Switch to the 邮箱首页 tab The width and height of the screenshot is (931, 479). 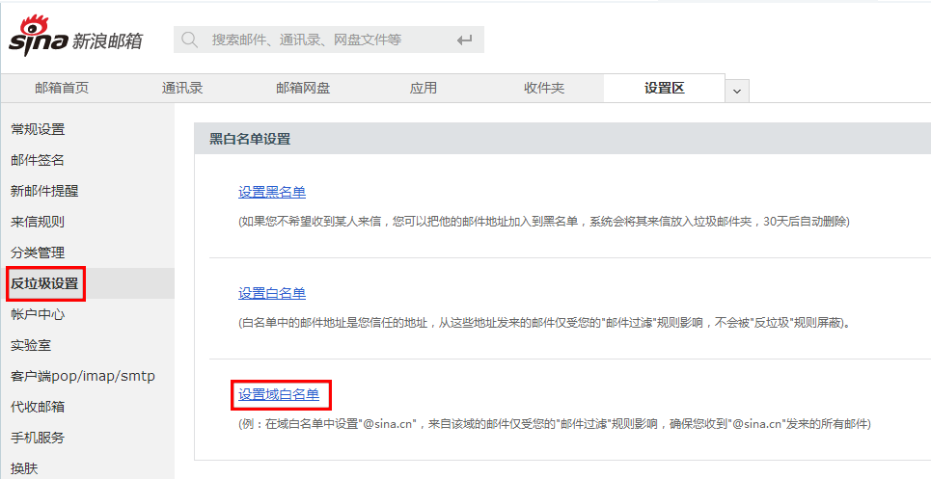click(62, 88)
